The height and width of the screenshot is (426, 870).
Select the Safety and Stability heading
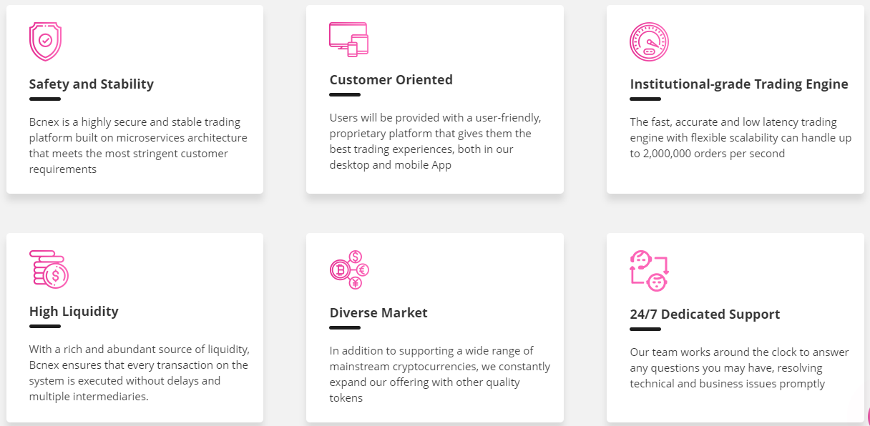[92, 84]
